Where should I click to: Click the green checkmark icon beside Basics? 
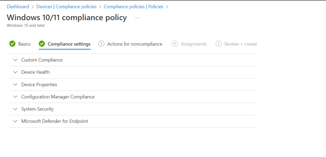[12, 44]
